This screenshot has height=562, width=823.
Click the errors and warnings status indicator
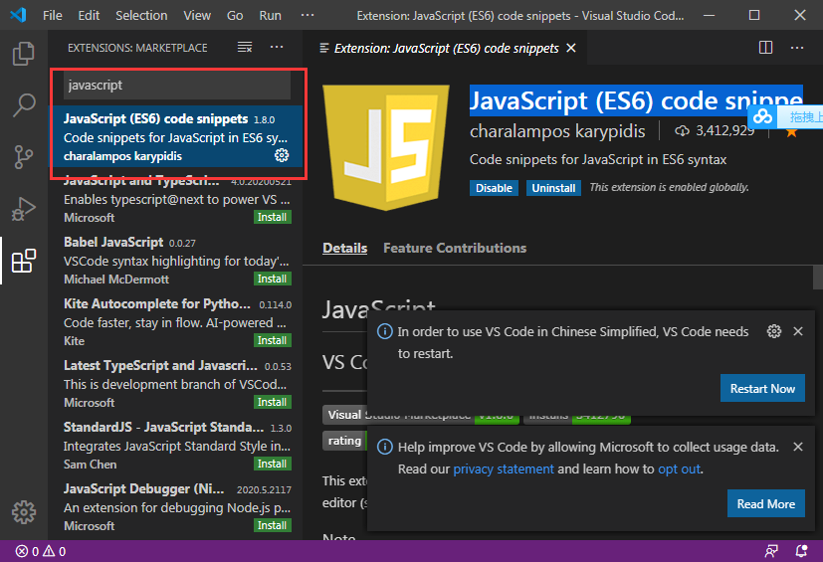[41, 551]
